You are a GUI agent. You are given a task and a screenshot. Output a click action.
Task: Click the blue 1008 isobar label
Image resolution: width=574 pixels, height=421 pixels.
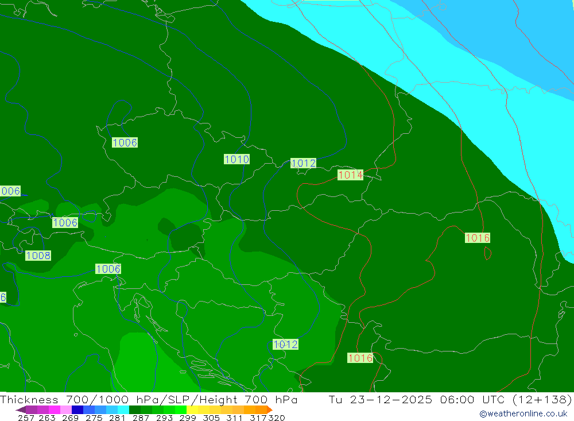(x=38, y=256)
